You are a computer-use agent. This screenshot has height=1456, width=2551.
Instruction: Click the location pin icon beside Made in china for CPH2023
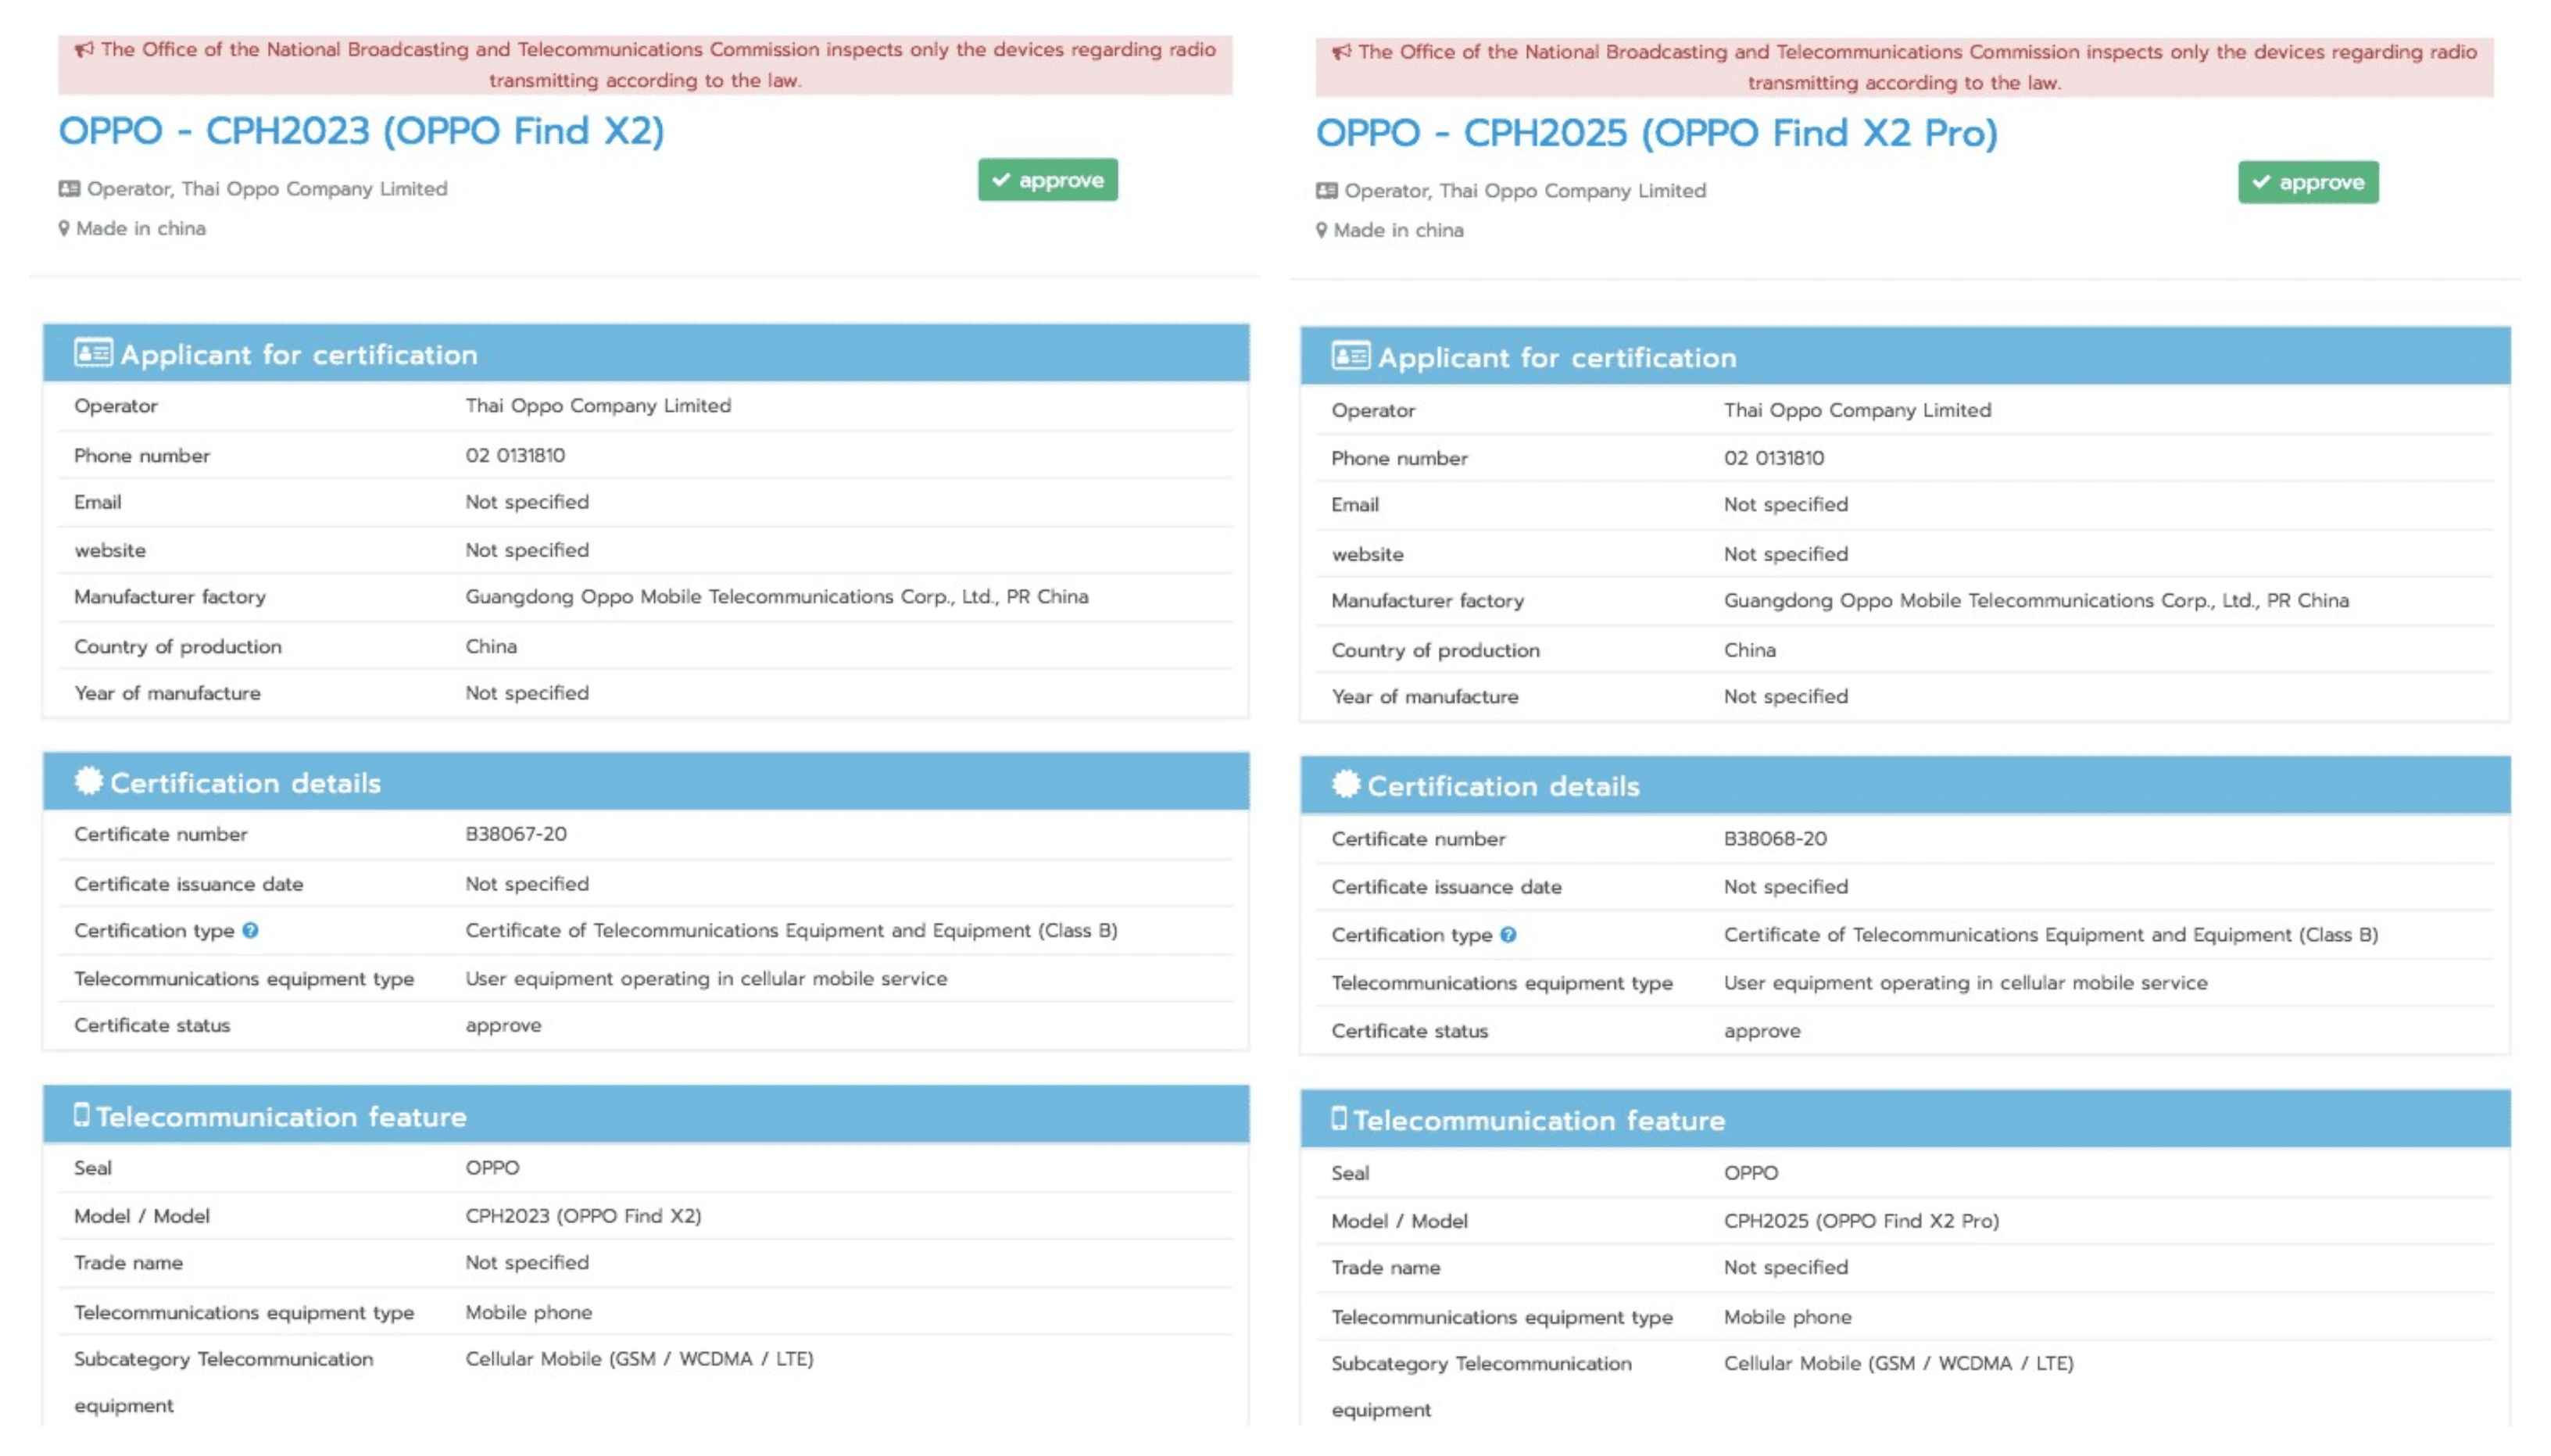tap(64, 228)
